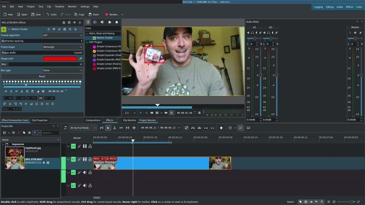This screenshot has width=365, height=205.
Task: Toggle compare effect eye in effects stack header
Action: [74, 22]
